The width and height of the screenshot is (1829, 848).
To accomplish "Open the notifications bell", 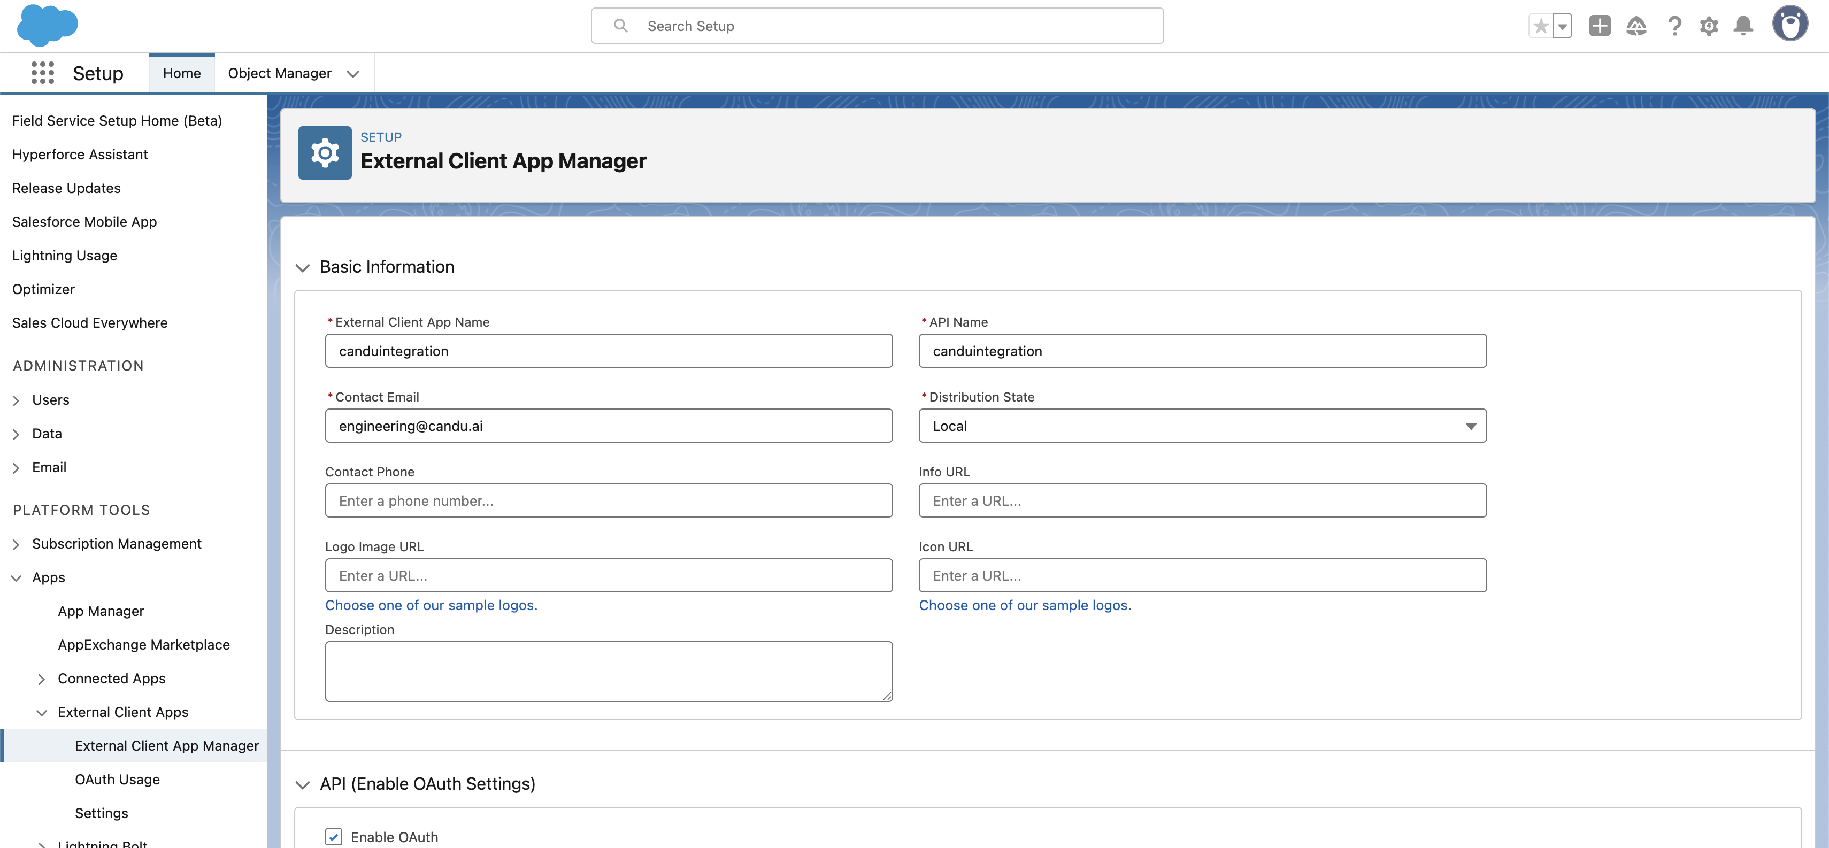I will tap(1743, 26).
